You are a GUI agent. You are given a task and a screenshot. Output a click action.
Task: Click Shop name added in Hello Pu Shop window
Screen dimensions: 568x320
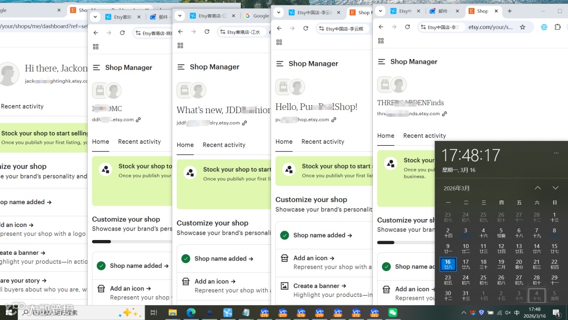[x=323, y=235]
